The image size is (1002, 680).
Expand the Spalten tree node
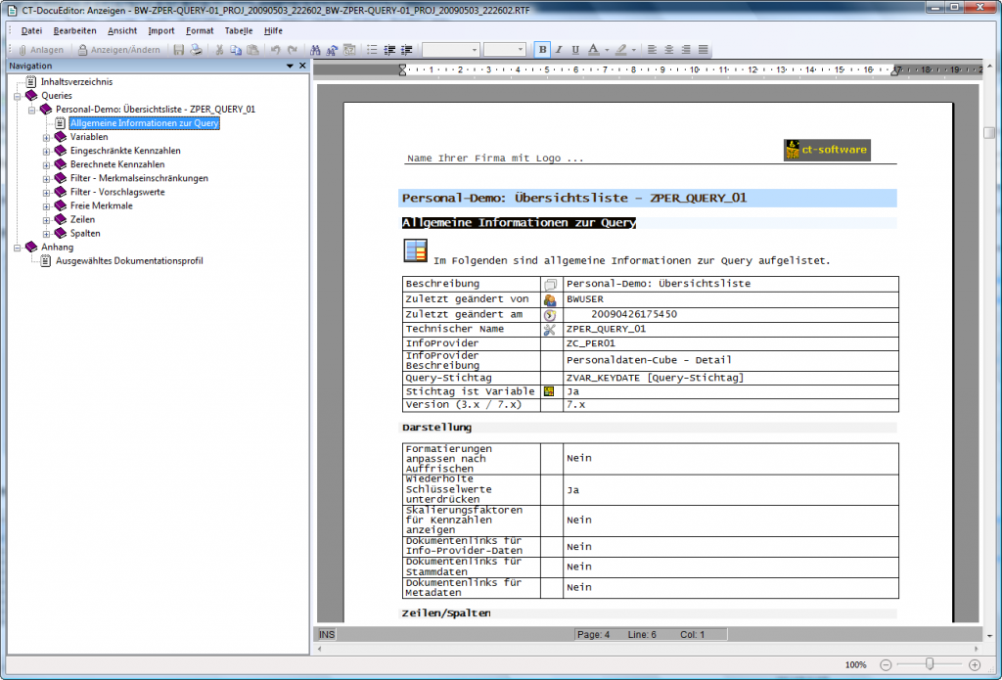click(x=46, y=234)
